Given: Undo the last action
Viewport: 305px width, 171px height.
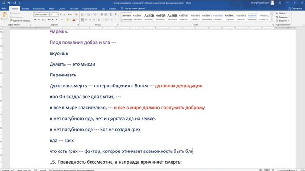Looking at the screenshot, I should [x=9, y=3].
